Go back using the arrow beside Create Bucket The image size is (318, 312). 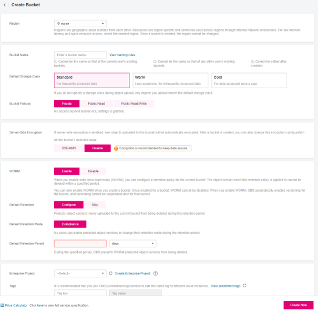[x=5, y=5]
